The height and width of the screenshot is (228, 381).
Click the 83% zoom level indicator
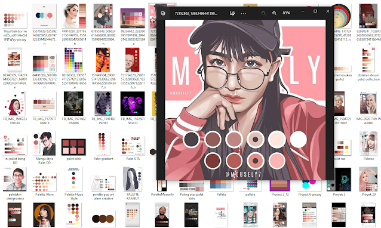[x=287, y=13]
